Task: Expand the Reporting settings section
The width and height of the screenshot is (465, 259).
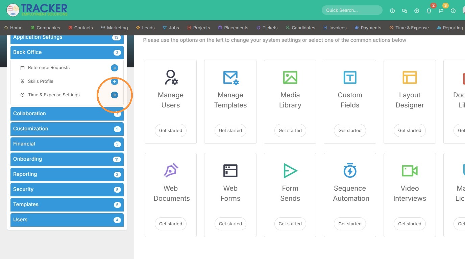Action: point(67,174)
